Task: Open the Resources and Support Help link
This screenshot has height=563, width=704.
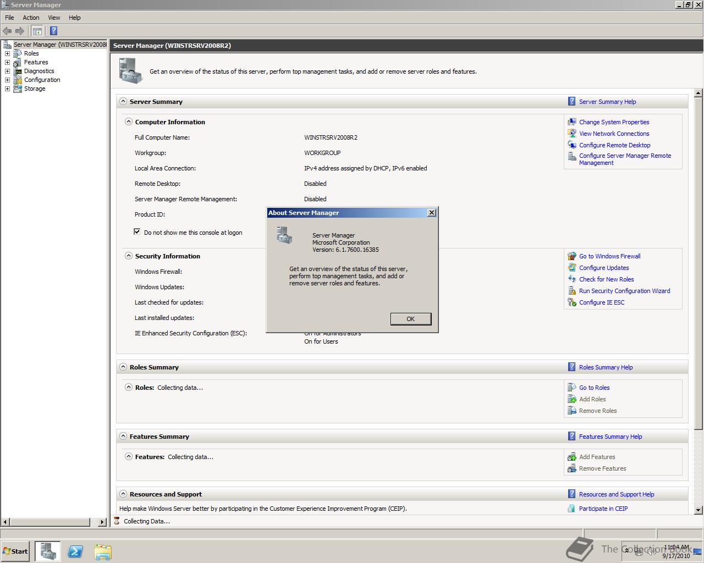Action: point(617,494)
